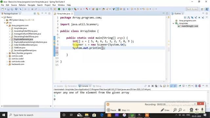Select OddEven.java in Package Explorer
Image resolution: width=210 pixels, height=118 pixels.
coord(20,48)
